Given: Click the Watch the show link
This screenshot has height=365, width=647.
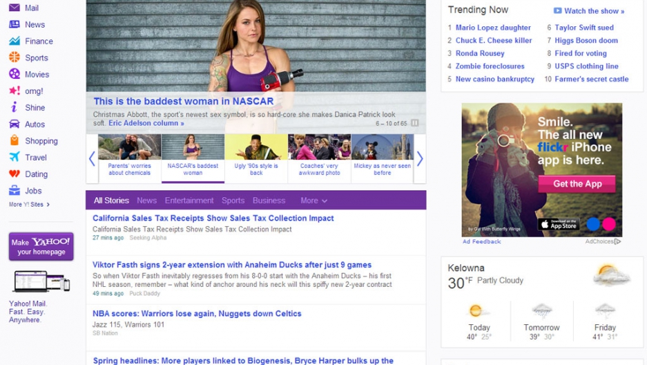Looking at the screenshot, I should (594, 11).
